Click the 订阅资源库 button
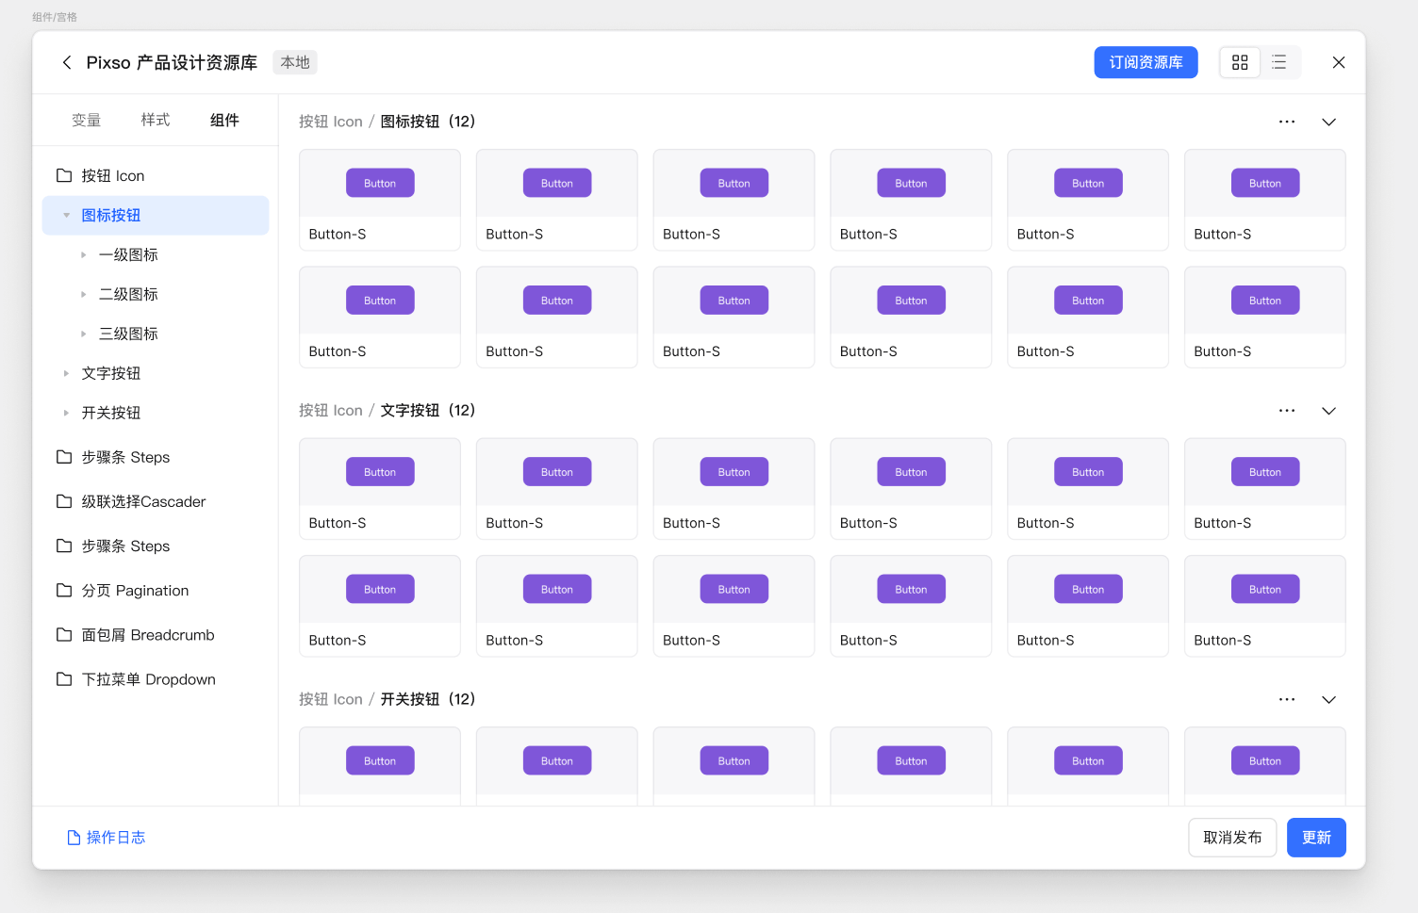Image resolution: width=1418 pixels, height=913 pixels. pyautogui.click(x=1146, y=62)
